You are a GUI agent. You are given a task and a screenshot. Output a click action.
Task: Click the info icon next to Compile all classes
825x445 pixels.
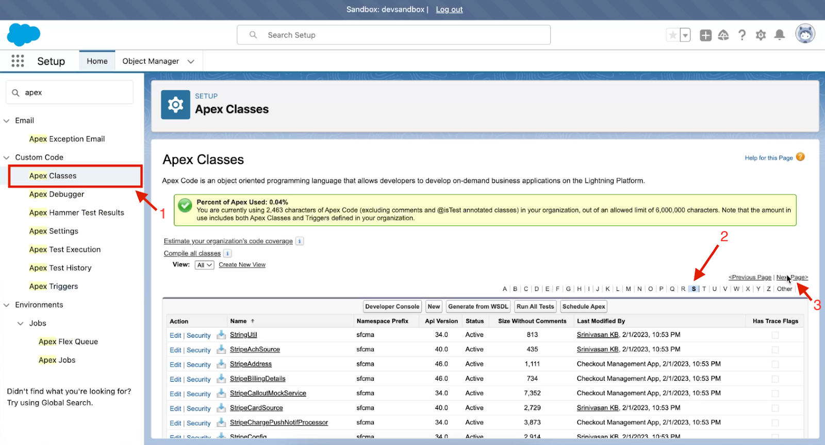227,253
